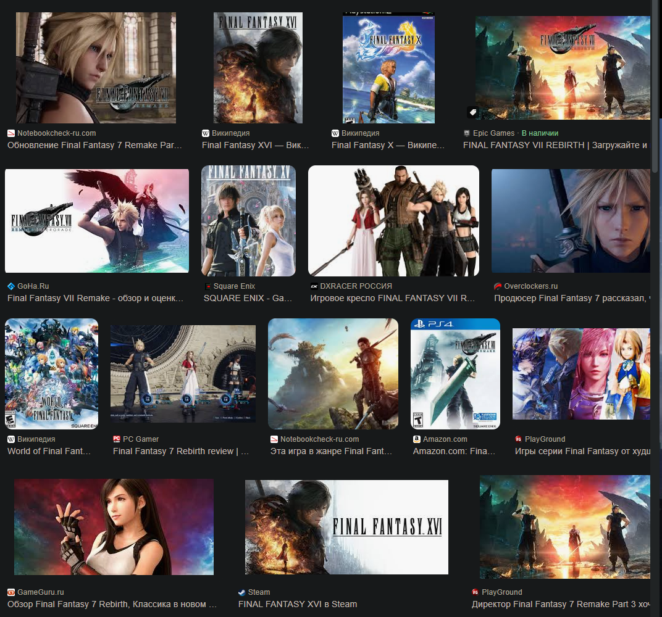Click the PlayGround favicon beside 'Игры серии Final Fantasy'
662x617 pixels.
pyautogui.click(x=519, y=439)
